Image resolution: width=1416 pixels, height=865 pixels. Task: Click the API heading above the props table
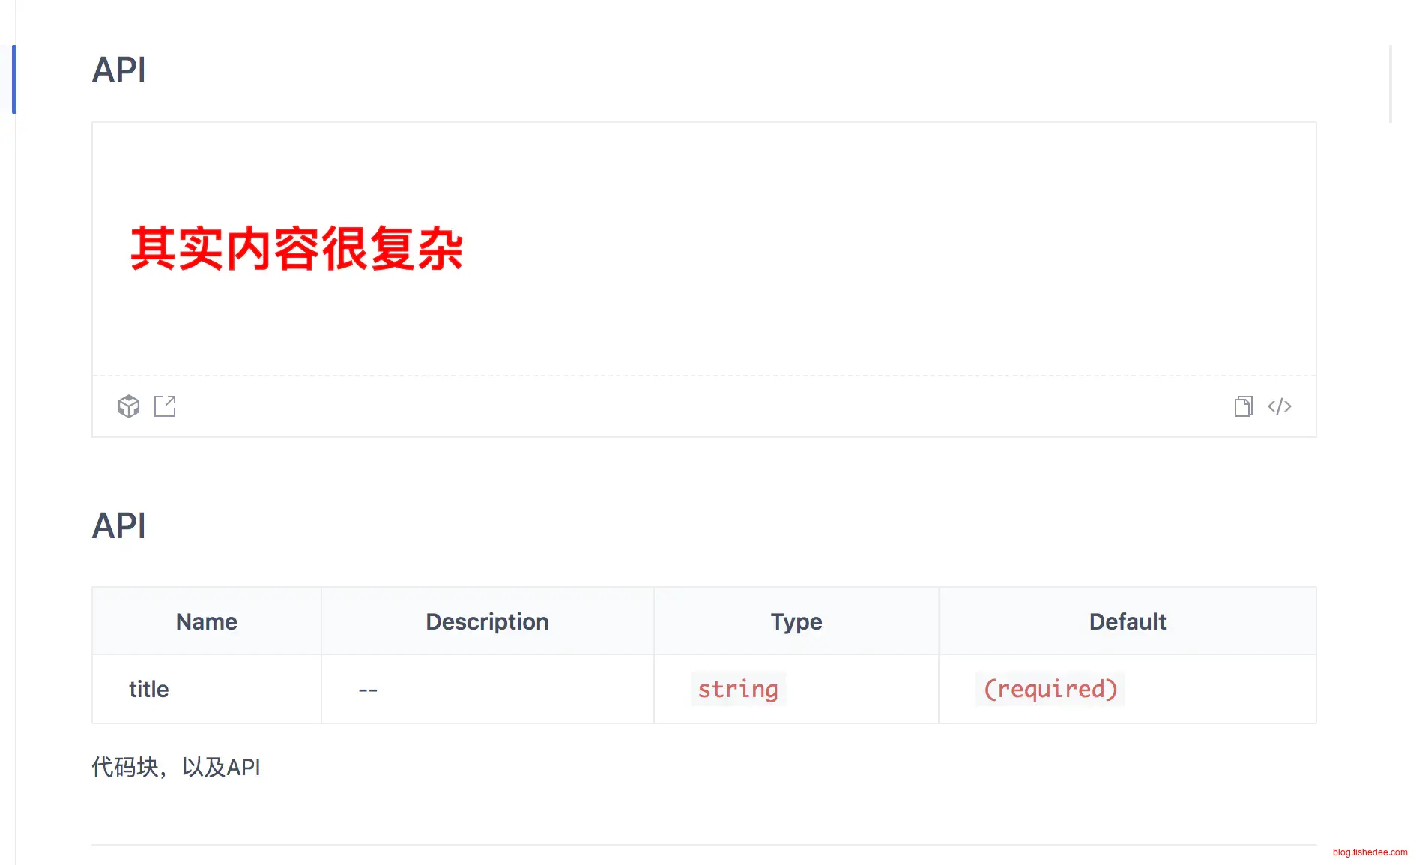click(118, 526)
